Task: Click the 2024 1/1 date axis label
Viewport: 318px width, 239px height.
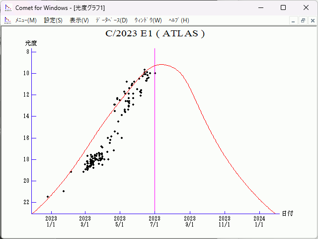Action: tap(259, 221)
